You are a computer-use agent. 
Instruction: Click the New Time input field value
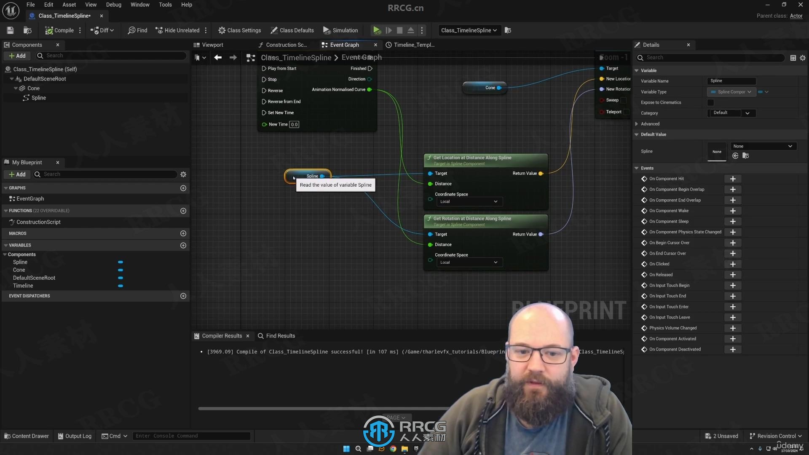(294, 124)
